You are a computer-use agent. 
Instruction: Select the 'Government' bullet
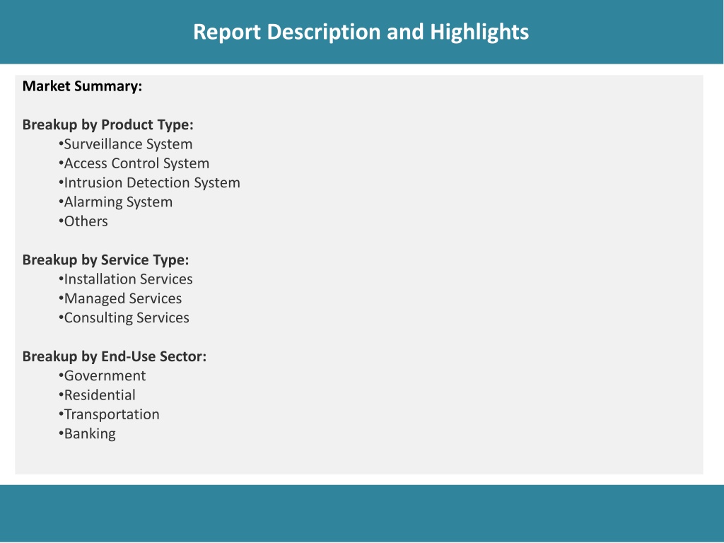[102, 376]
